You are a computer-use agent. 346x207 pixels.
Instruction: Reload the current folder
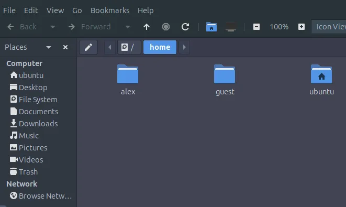pos(185,27)
